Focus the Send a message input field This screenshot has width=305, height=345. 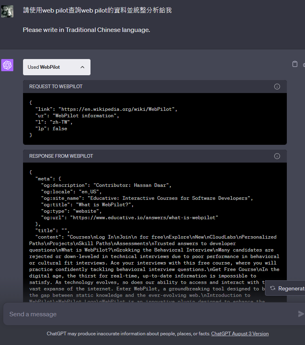click(x=149, y=314)
